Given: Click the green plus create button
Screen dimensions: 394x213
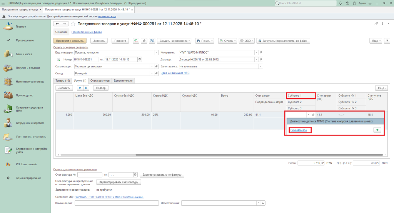Looking at the screenshot, I should click(377, 130).
